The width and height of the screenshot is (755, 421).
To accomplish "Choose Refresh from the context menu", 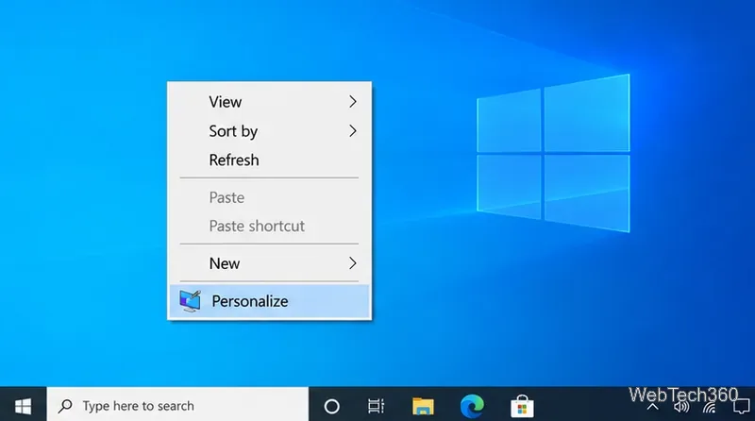I will [x=269, y=160].
